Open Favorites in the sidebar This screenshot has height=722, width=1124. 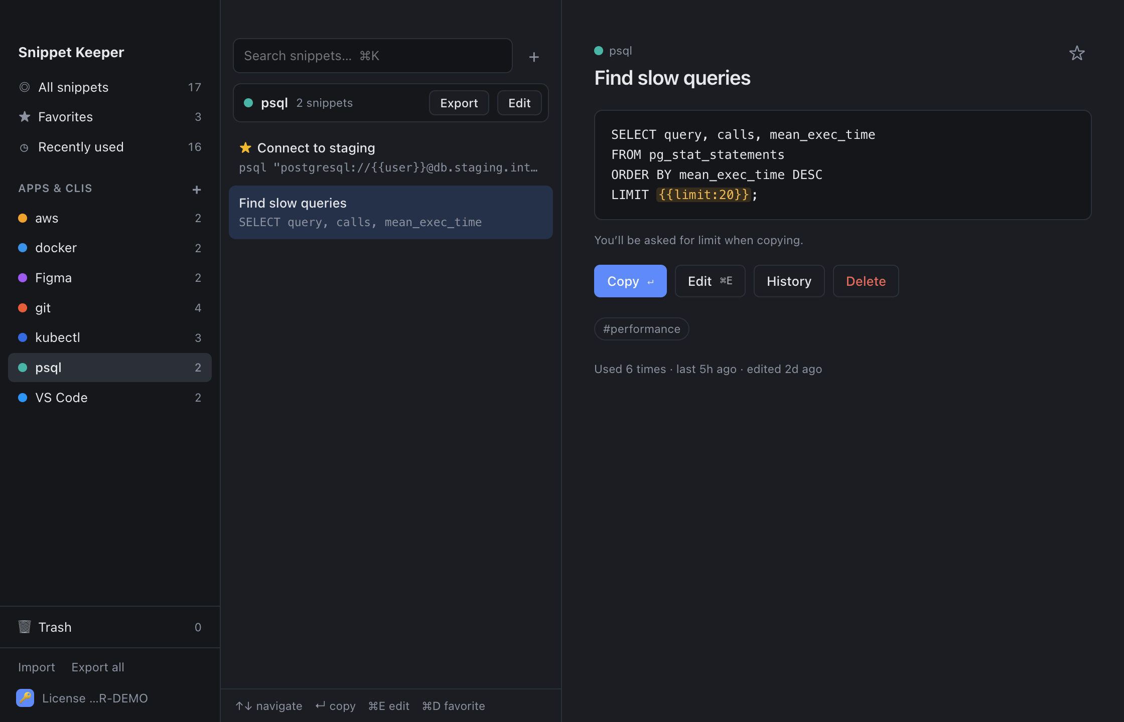pos(110,117)
